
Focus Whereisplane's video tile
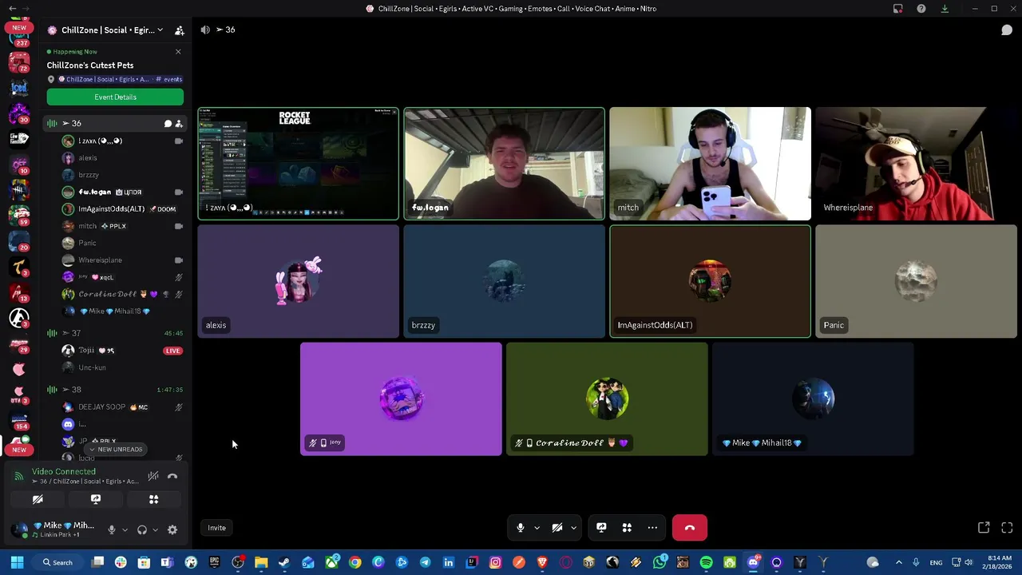coord(917,164)
